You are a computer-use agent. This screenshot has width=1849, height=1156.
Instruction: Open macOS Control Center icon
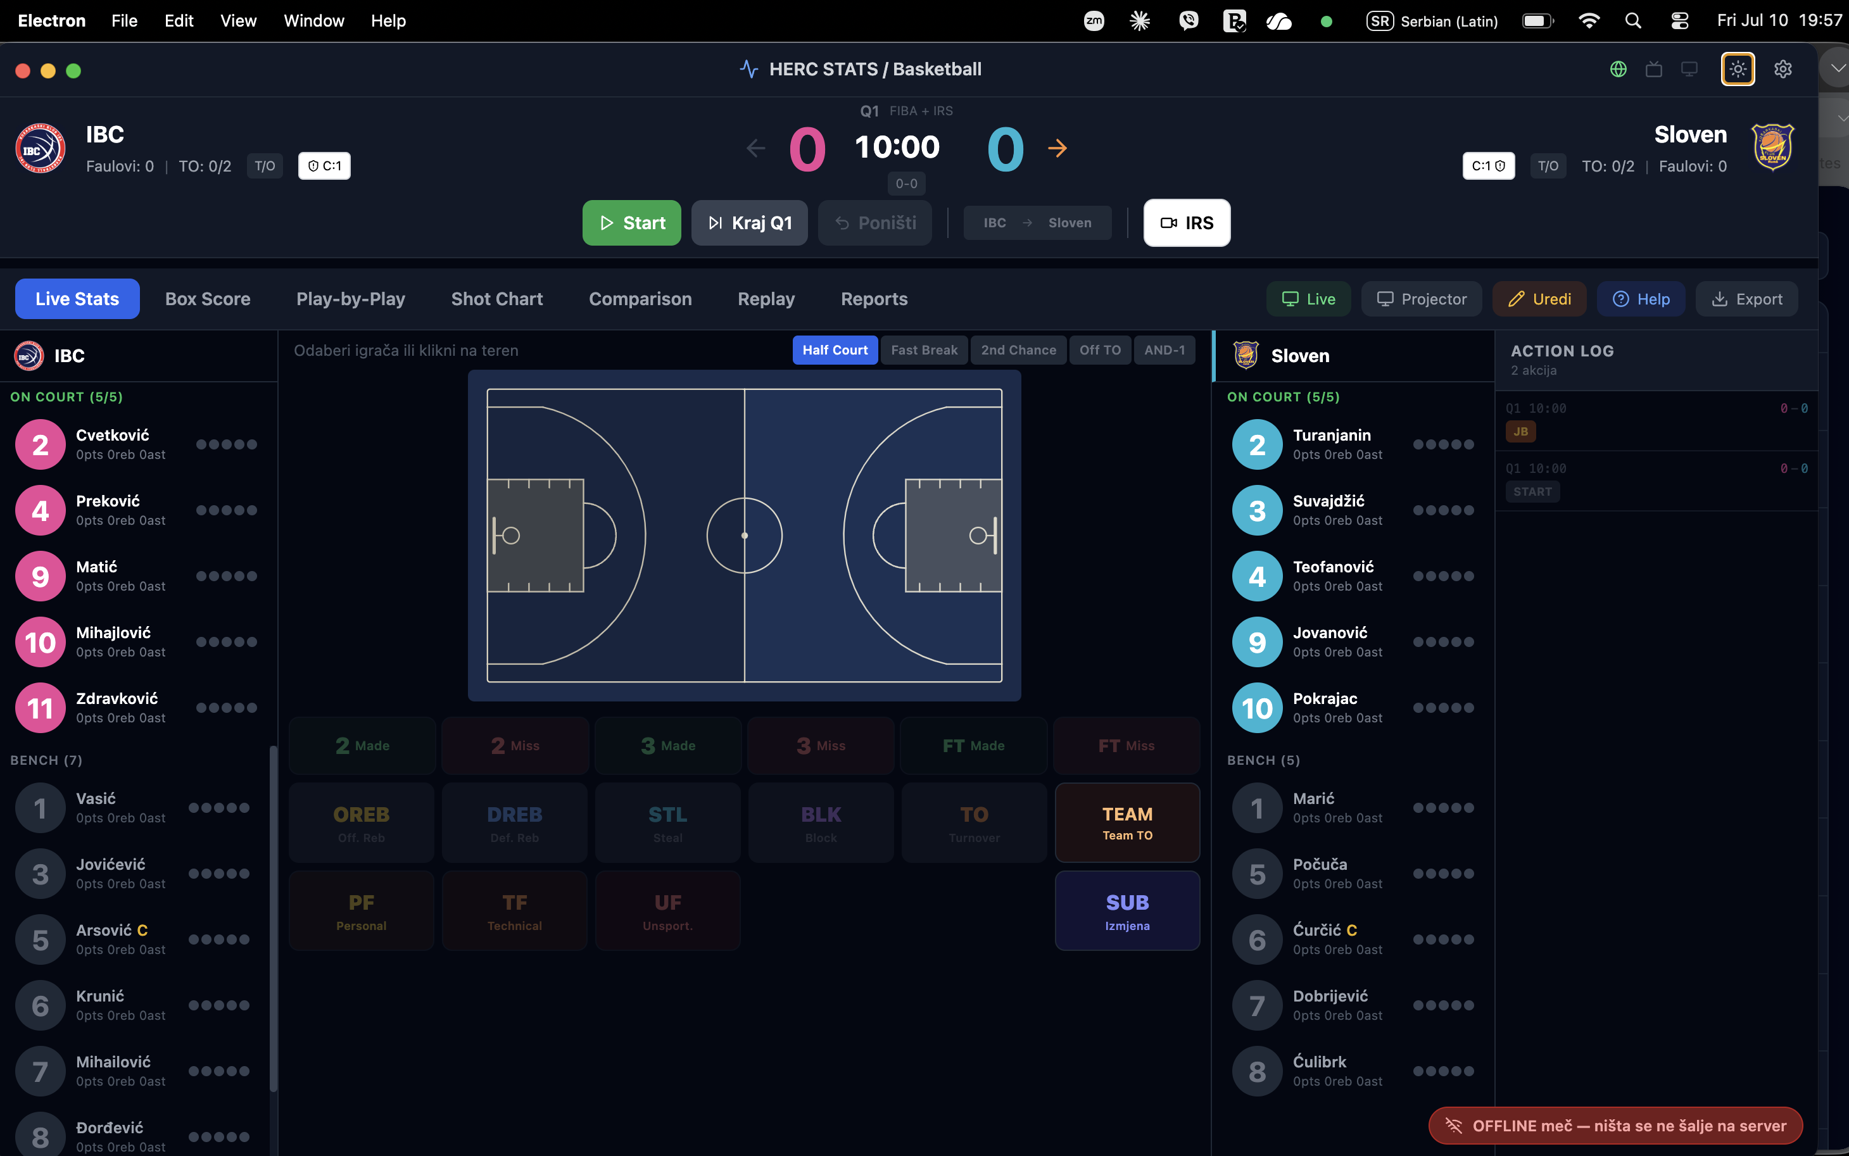click(x=1679, y=21)
